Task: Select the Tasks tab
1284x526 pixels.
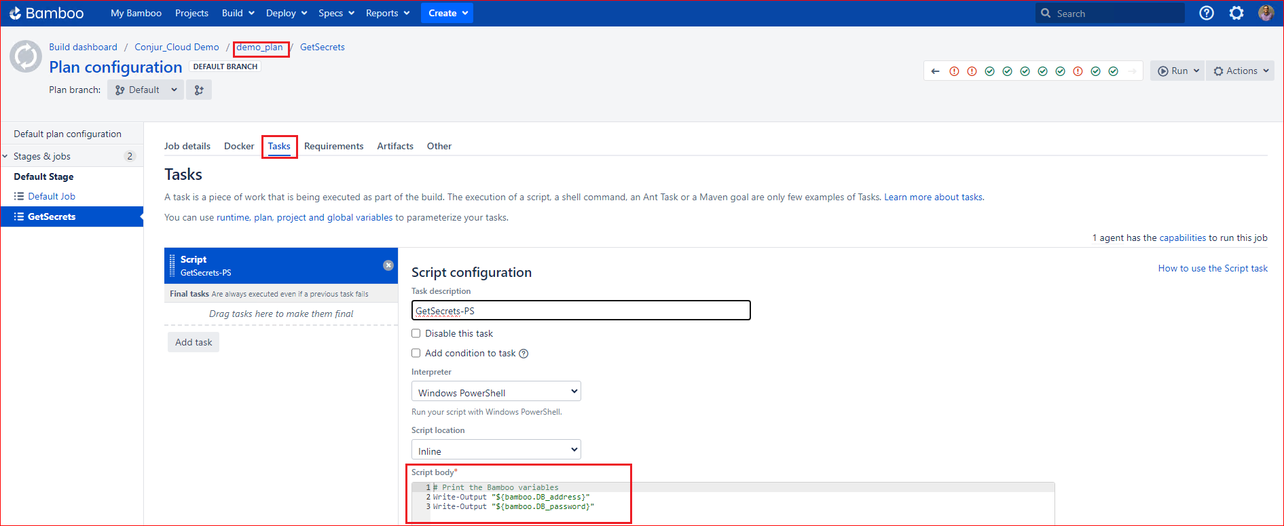Action: (279, 146)
